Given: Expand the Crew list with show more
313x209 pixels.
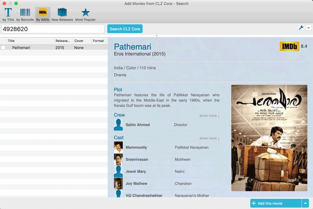Looking at the screenshot, I should (x=209, y=116).
